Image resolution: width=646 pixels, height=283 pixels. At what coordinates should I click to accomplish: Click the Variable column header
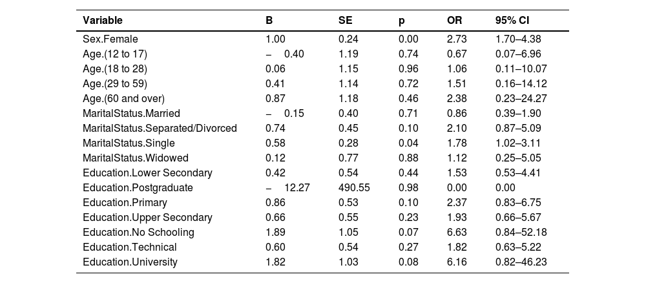(103, 20)
